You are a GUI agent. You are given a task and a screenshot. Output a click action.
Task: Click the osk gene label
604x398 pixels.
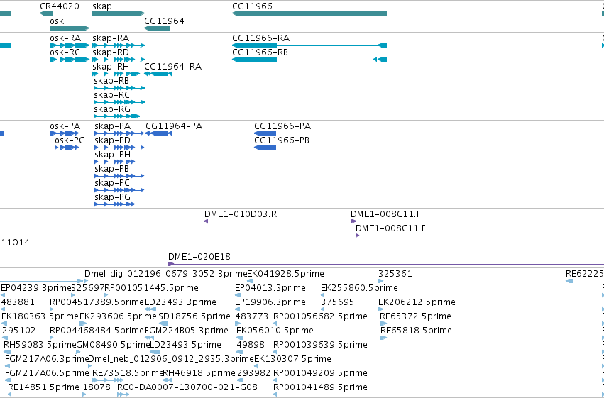pos(57,21)
